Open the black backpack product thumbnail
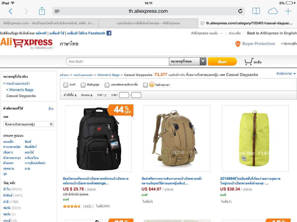 click(x=98, y=139)
